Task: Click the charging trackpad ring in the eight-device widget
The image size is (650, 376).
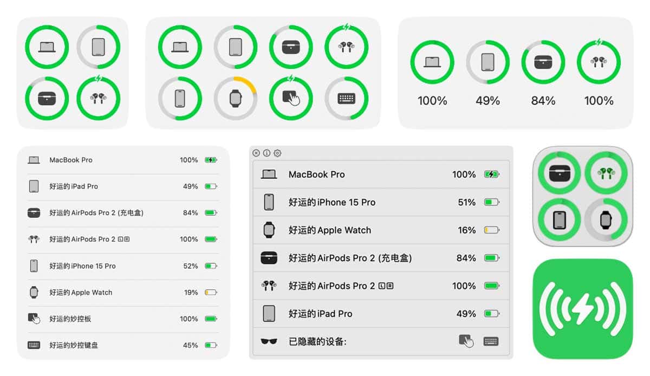Action: 291,99
